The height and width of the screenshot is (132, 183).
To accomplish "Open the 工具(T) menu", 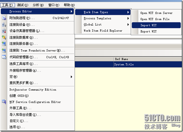I will tap(8, 5).
